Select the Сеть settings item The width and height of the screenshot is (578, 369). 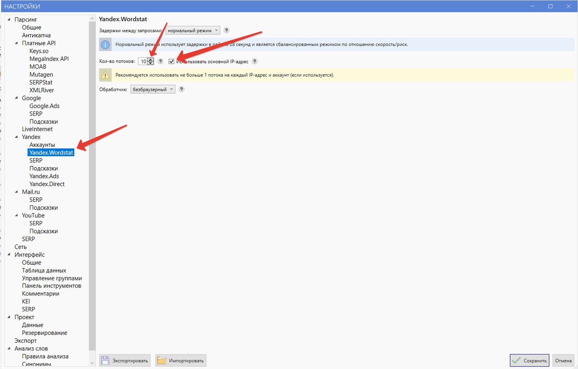coord(21,247)
